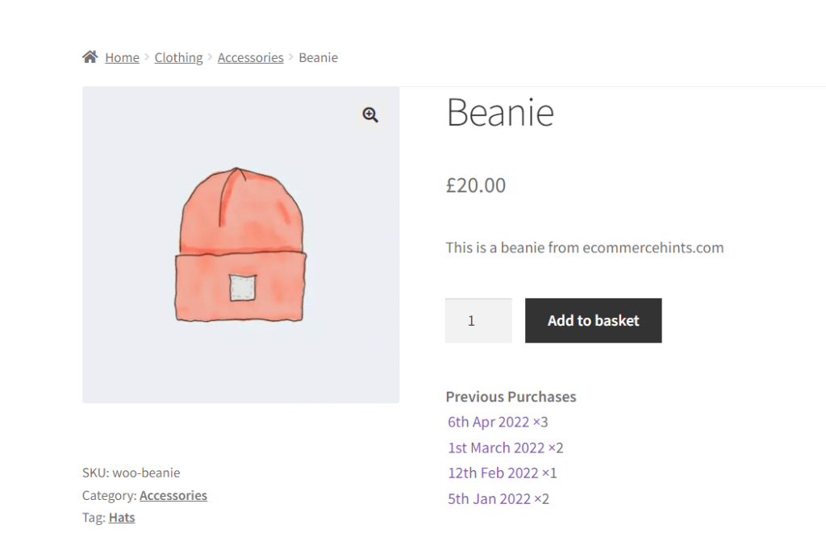This screenshot has height=558, width=826.
Task: Open the Home breadcrumb link
Action: 122,57
